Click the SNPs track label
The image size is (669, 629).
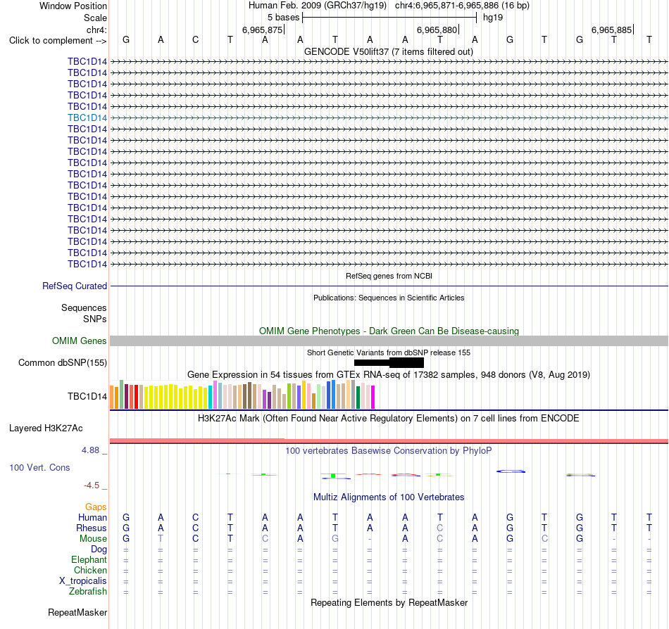tap(95, 319)
